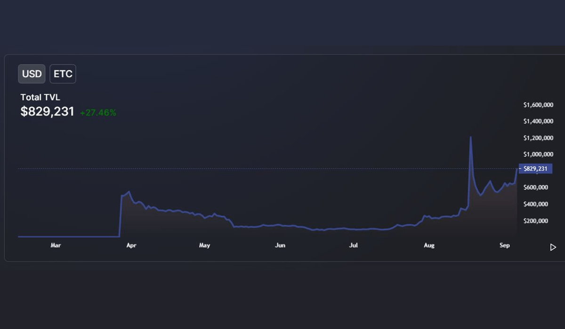Switch TVL currency to ETC
The height and width of the screenshot is (329, 565).
[x=63, y=74]
